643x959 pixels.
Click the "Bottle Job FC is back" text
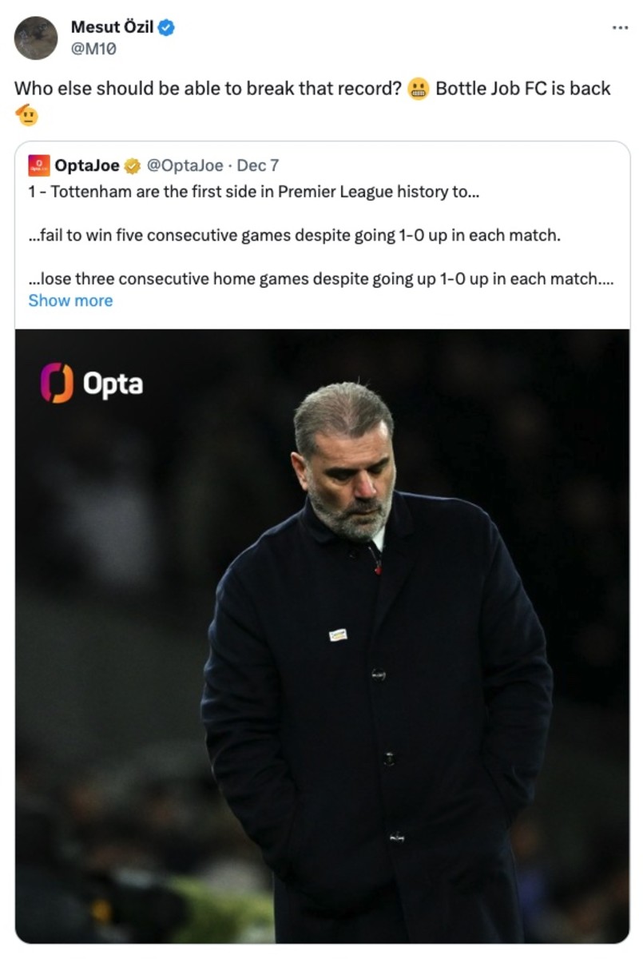[x=522, y=89]
